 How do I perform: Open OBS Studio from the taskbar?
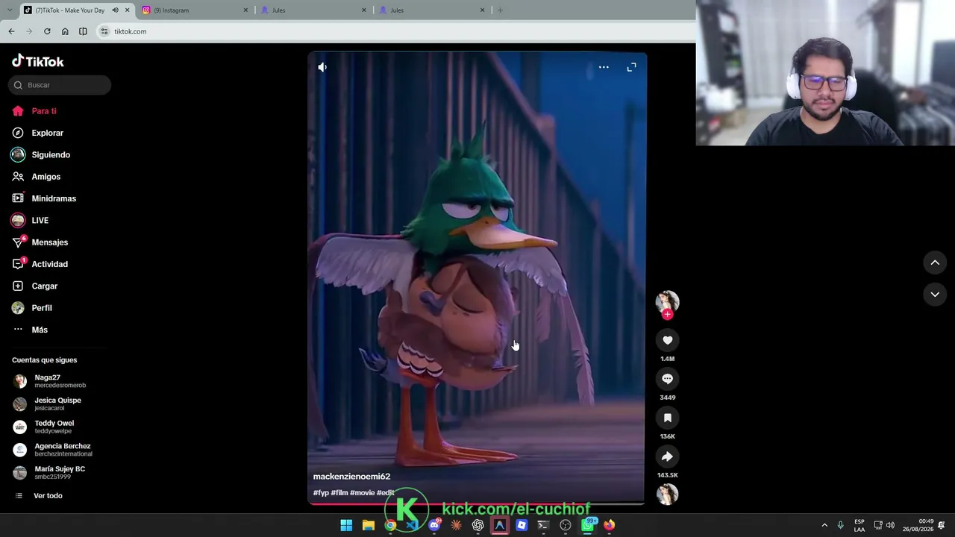[x=566, y=525]
